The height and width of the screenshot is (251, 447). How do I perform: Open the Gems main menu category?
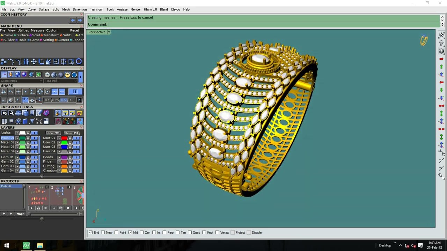[x=35, y=40]
